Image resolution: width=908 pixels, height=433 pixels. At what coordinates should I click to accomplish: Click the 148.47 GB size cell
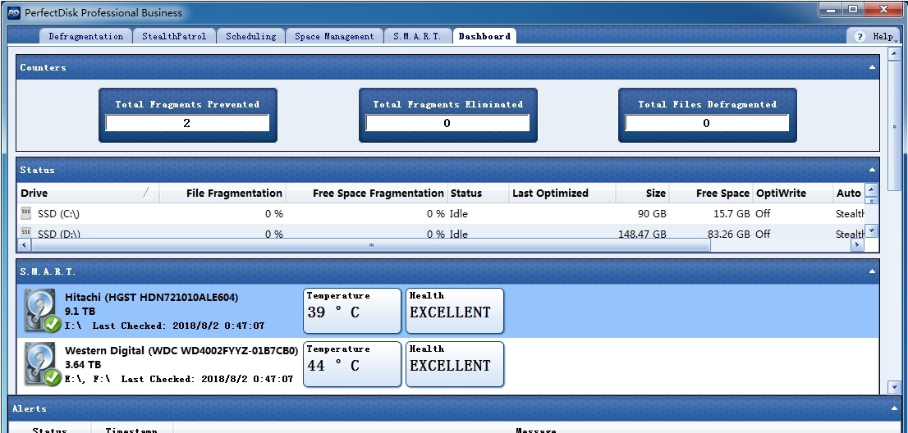tap(642, 234)
